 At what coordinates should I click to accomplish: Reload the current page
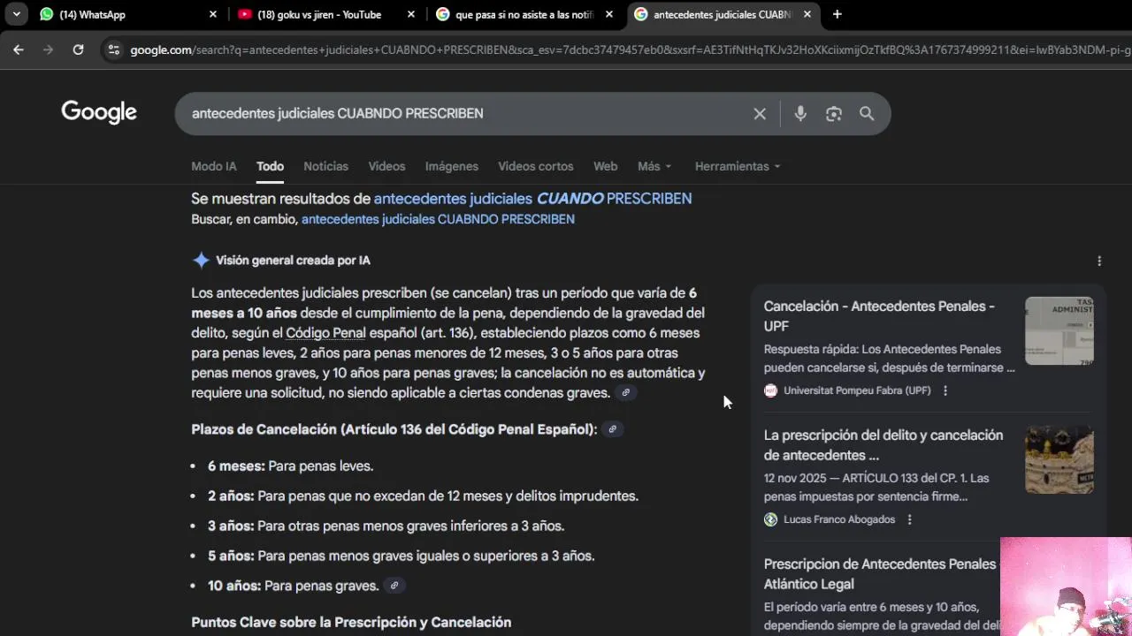78,49
